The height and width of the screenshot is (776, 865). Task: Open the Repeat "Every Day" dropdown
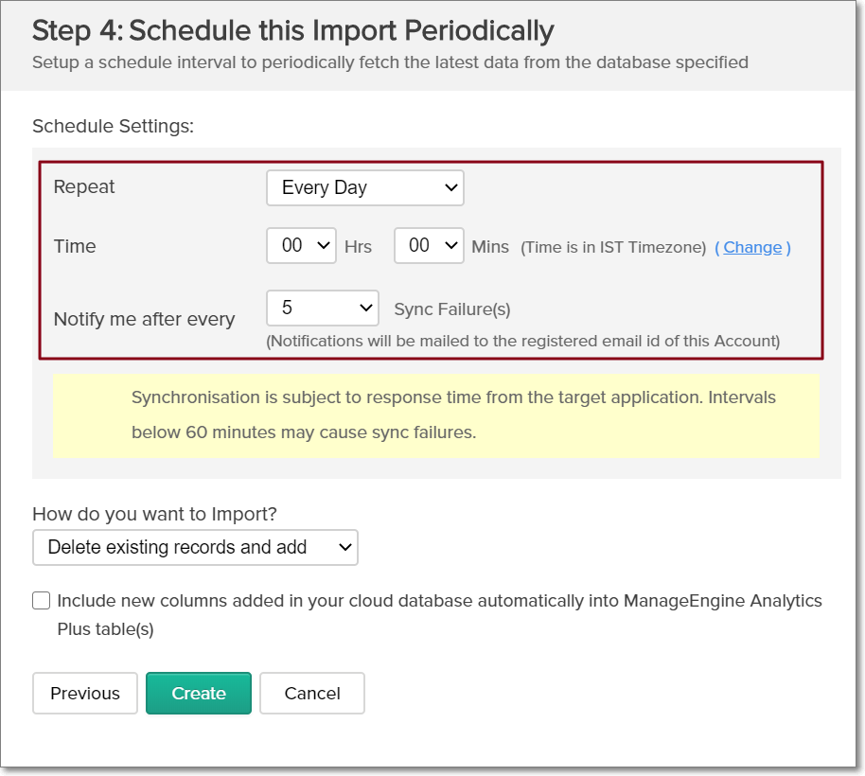click(364, 187)
